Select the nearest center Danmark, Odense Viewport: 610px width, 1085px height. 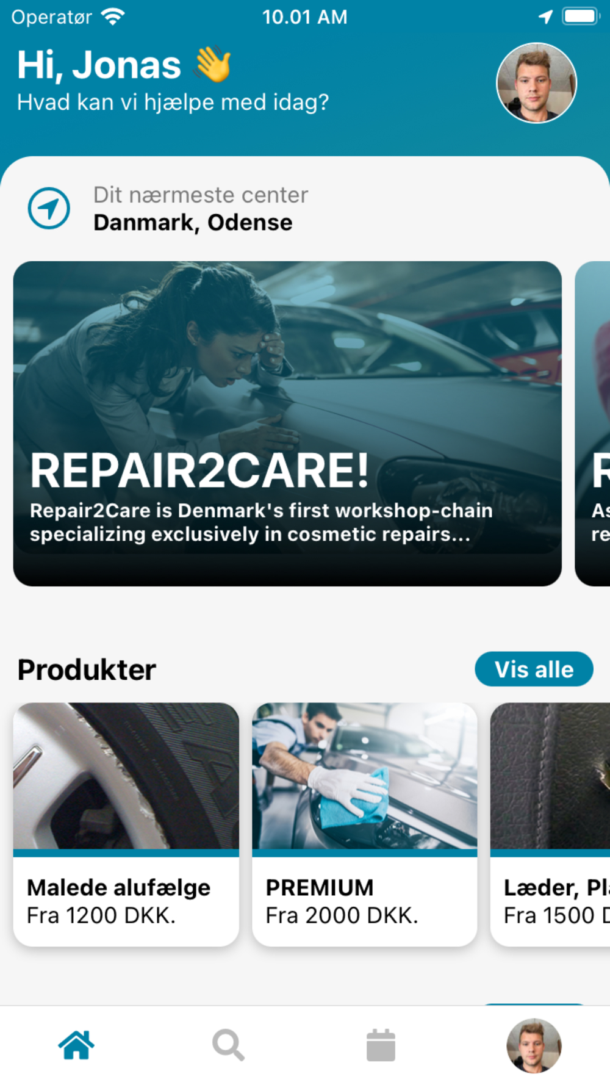(x=193, y=223)
